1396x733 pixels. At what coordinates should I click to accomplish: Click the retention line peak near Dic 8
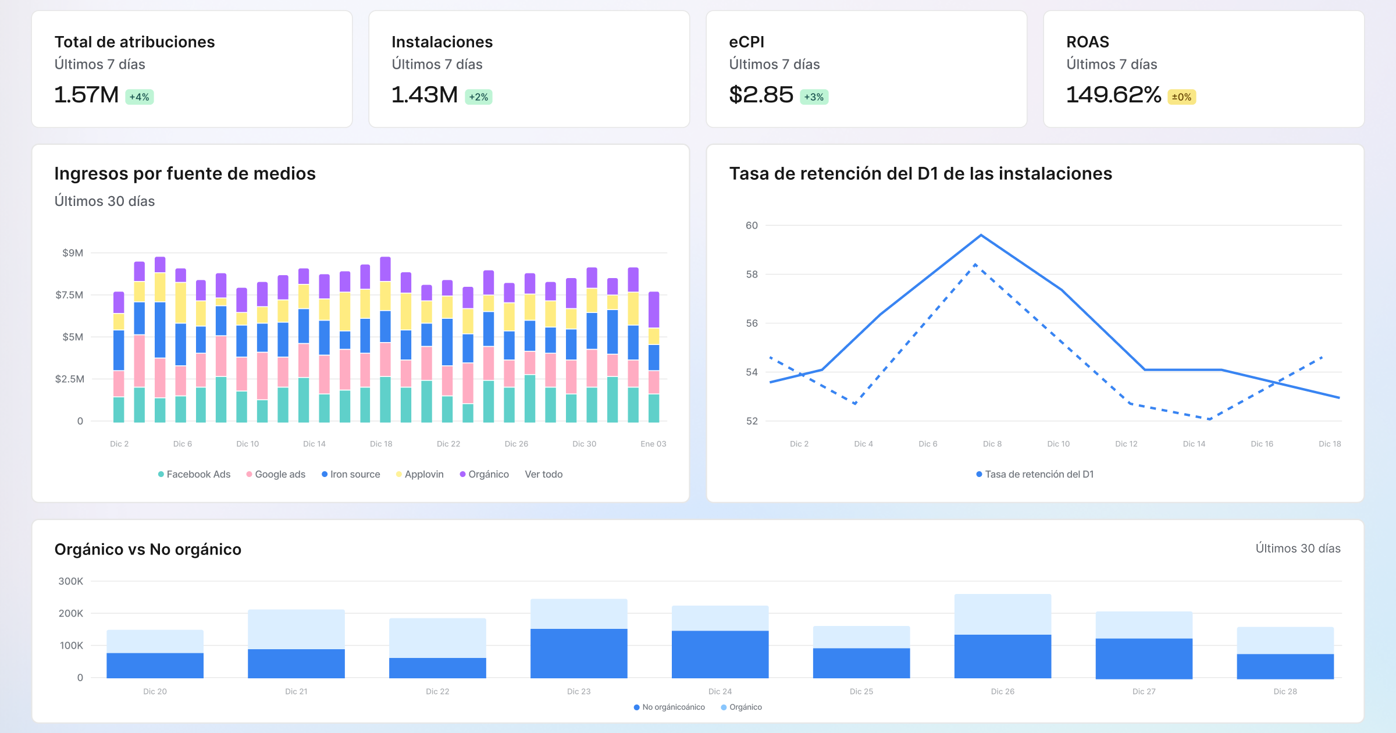tap(981, 235)
